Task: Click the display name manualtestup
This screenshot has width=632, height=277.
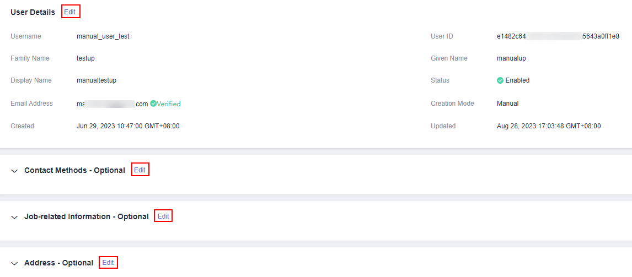Action: (x=97, y=80)
